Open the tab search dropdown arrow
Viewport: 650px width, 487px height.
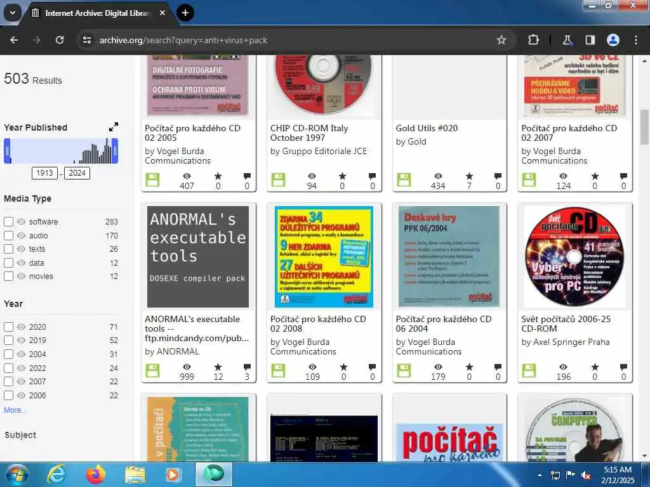(x=13, y=13)
